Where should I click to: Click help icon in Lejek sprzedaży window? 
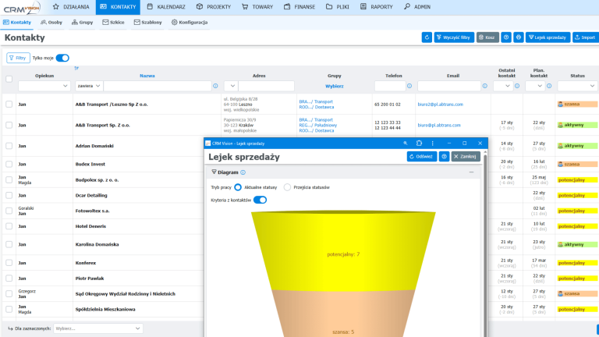coord(444,156)
